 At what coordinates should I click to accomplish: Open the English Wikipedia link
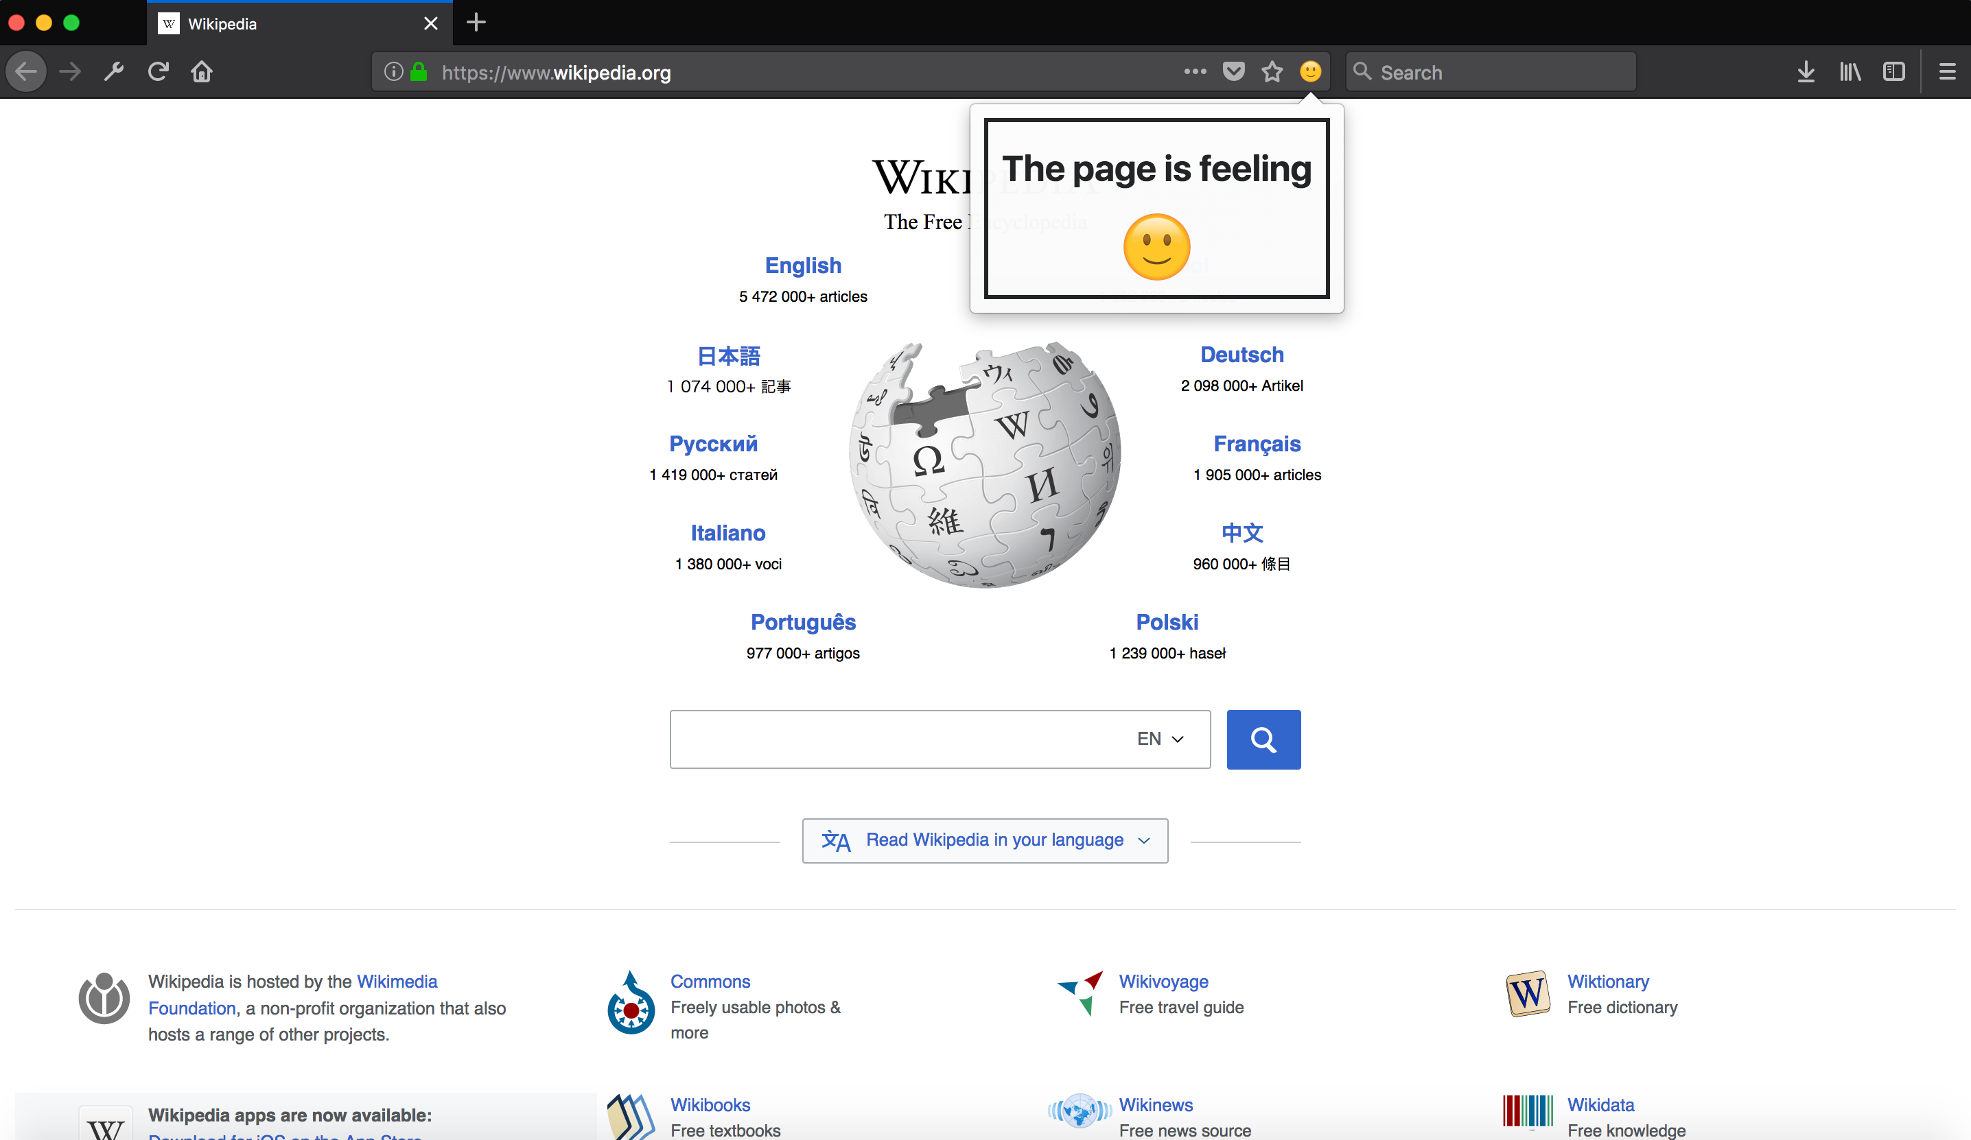click(x=802, y=266)
